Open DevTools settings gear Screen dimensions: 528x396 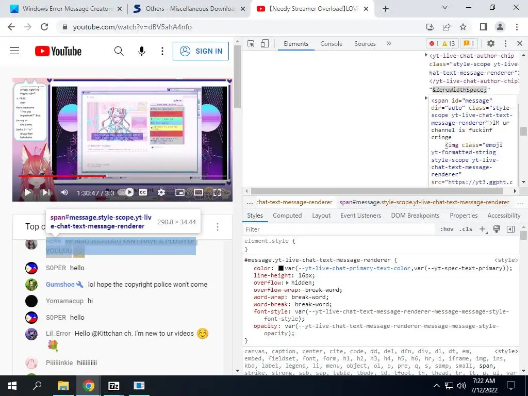[x=491, y=43]
